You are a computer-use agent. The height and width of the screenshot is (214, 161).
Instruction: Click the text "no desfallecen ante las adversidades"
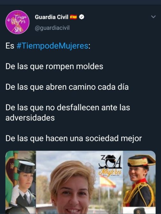[68, 112]
